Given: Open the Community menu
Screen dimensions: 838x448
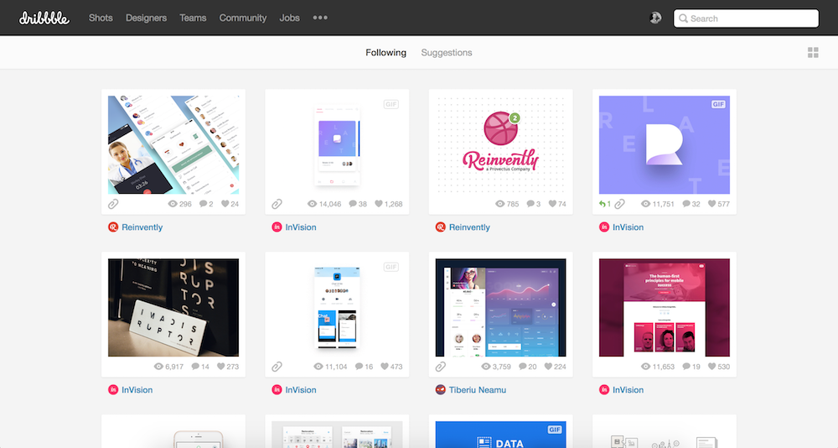Looking at the screenshot, I should click(243, 18).
